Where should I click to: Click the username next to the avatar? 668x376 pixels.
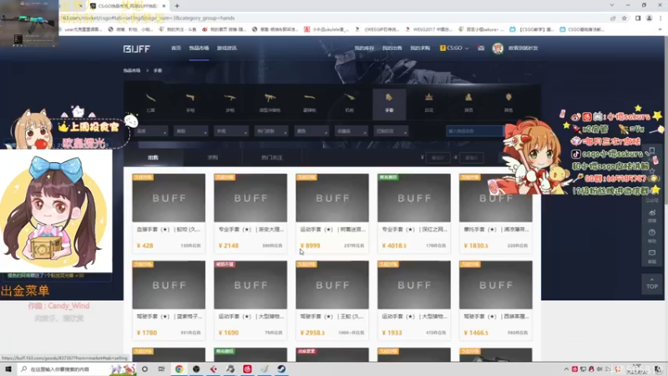click(x=524, y=48)
